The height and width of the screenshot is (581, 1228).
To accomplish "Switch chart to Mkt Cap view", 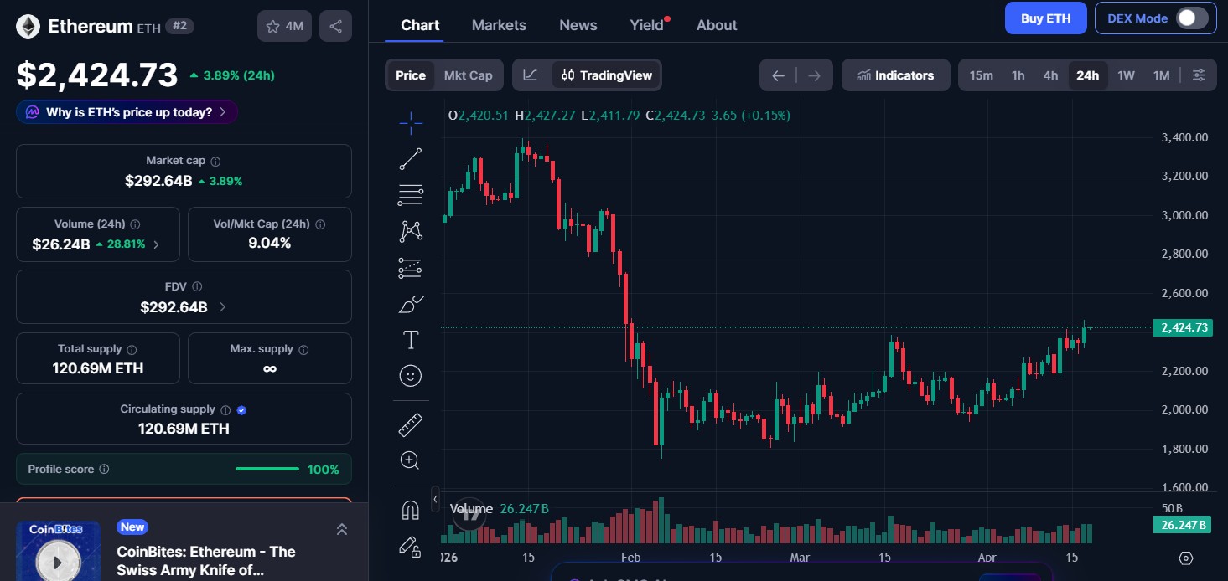I will (x=467, y=75).
